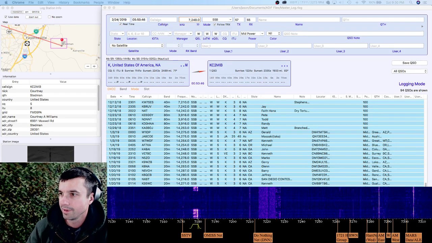Switch to the Band tab
The image size is (432, 243).
click(123, 89)
